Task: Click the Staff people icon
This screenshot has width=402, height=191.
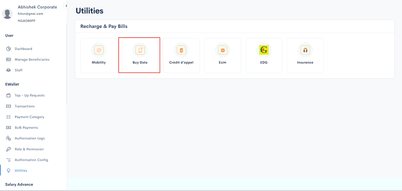Action: tap(9, 70)
